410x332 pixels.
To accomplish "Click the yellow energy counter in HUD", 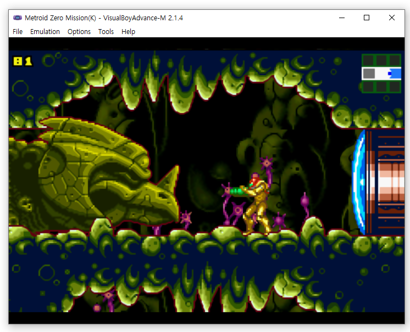I will pos(23,61).
